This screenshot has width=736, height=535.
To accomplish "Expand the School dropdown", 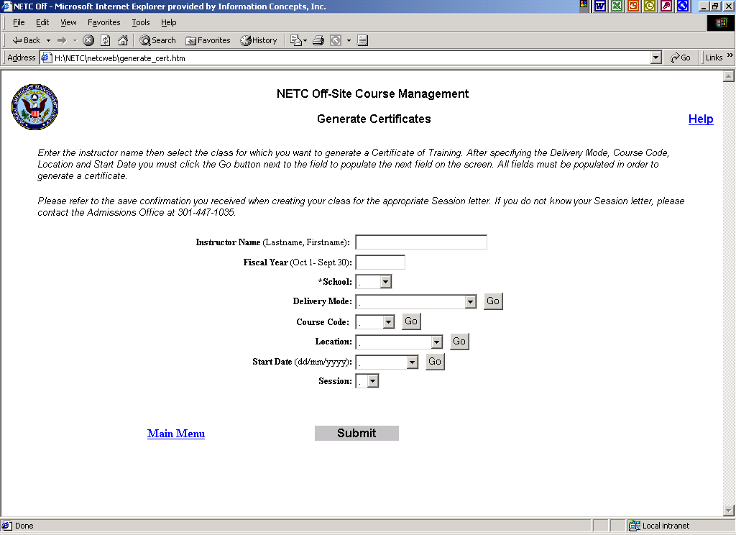I will point(386,282).
